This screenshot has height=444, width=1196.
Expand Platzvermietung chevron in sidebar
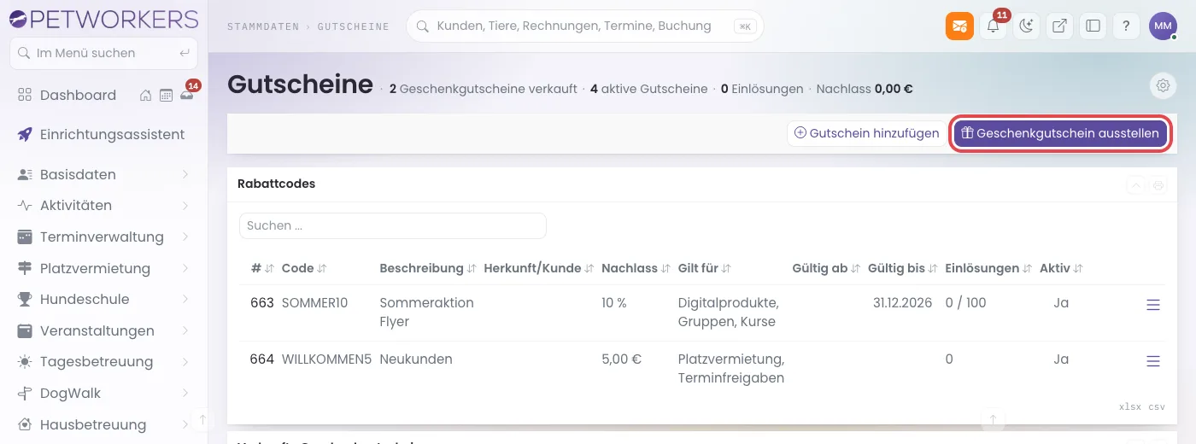(185, 269)
